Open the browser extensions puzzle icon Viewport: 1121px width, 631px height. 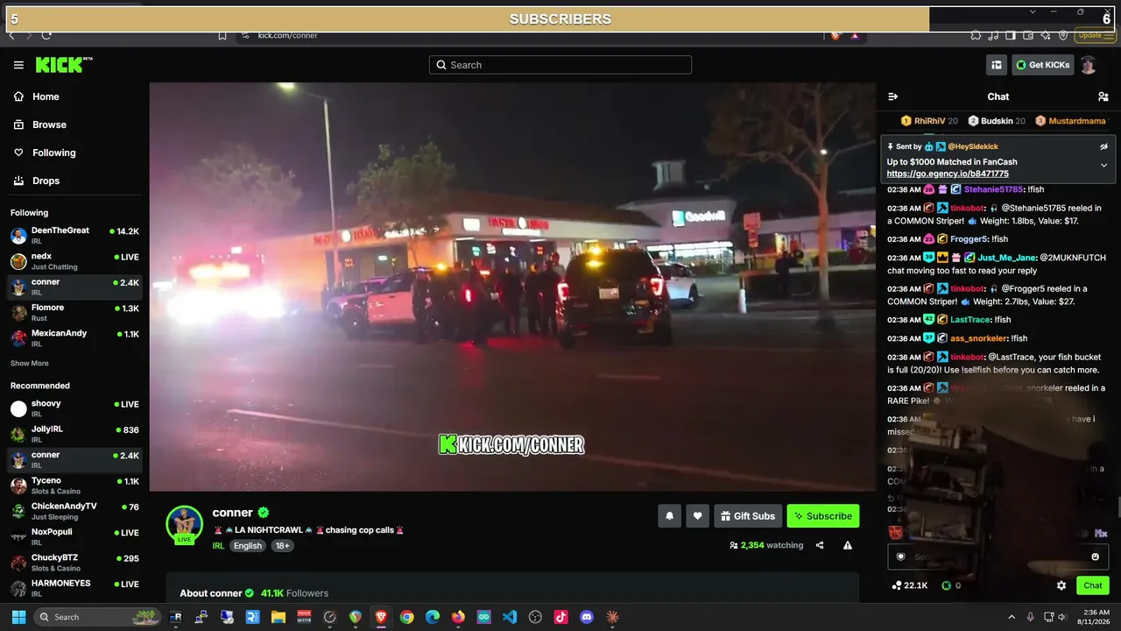pyautogui.click(x=976, y=35)
